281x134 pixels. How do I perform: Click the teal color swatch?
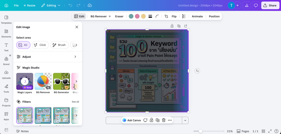[x=131, y=16]
